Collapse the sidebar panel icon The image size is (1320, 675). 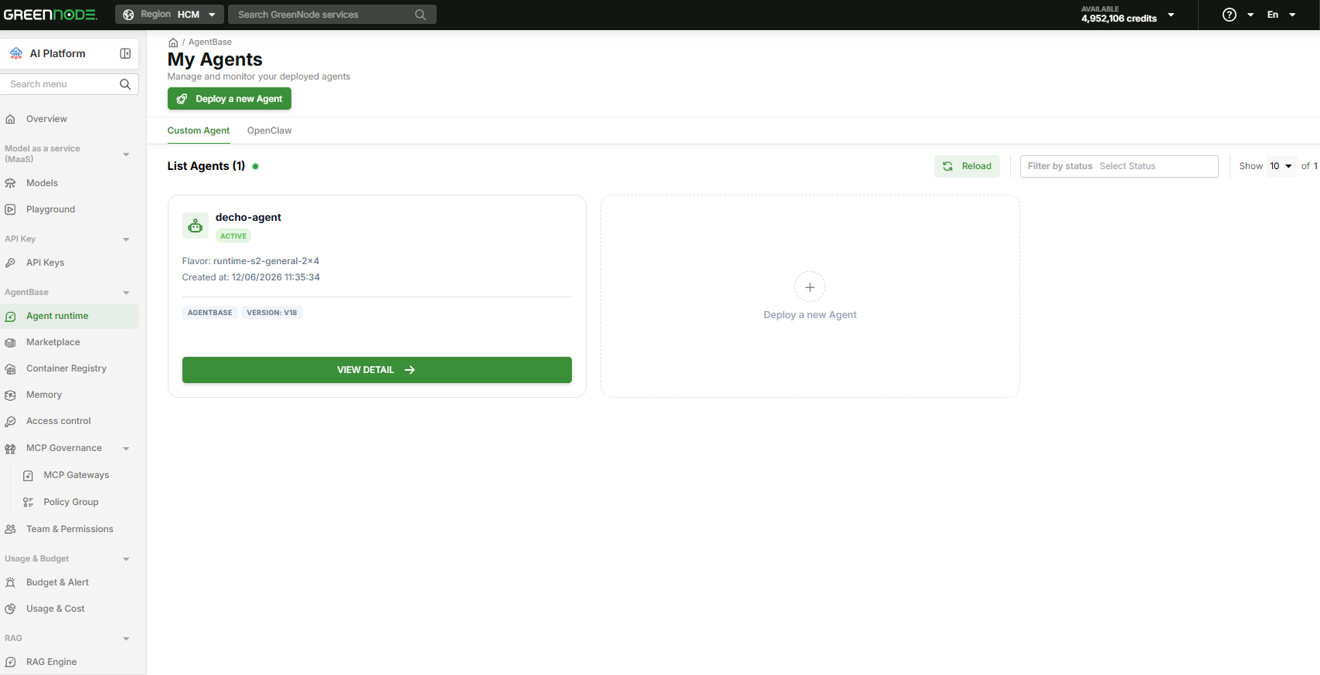125,53
